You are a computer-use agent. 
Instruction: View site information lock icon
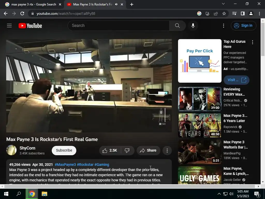tap(32, 13)
